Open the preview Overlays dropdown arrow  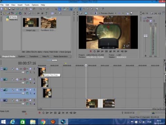123,13
